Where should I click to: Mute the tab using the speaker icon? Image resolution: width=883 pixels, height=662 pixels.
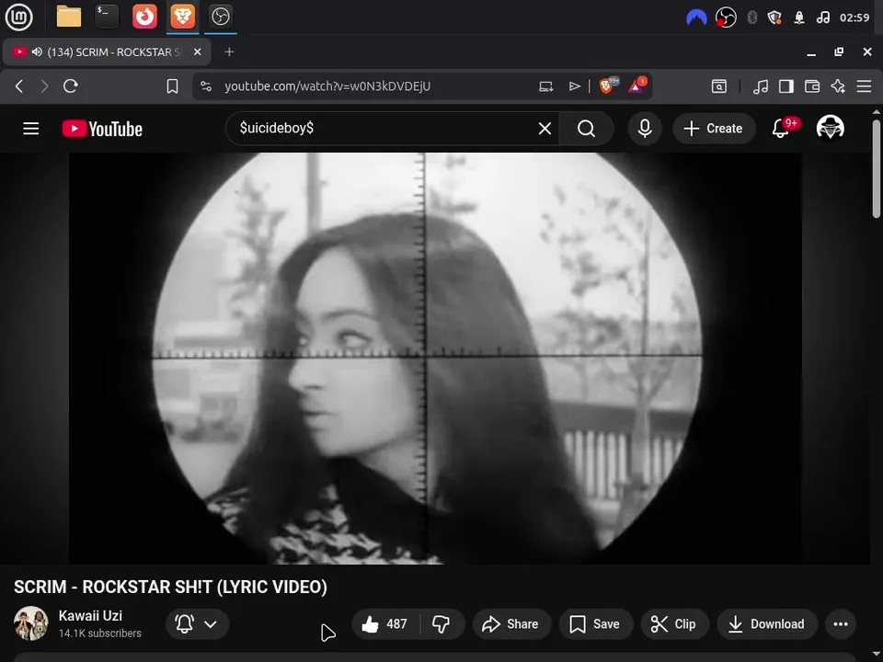tap(37, 51)
